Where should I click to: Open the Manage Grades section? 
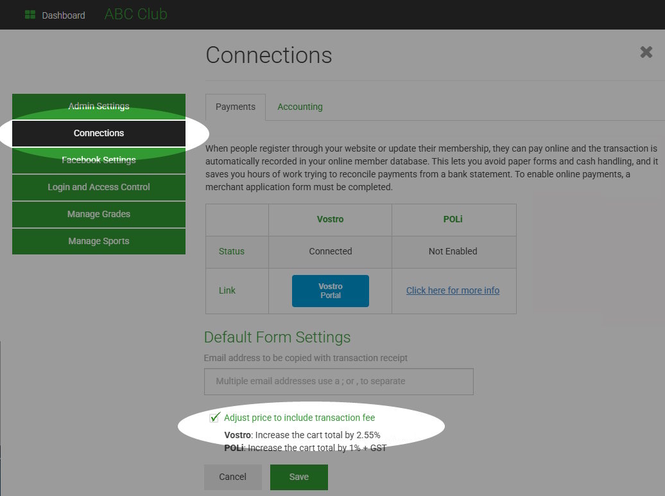(x=99, y=214)
